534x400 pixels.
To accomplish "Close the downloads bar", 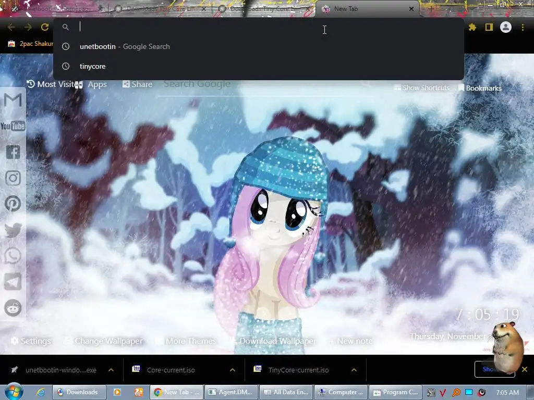I will click(525, 369).
